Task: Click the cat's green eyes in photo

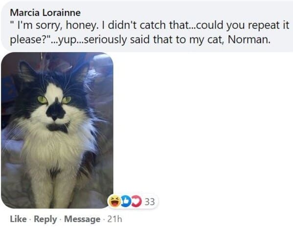Action: tap(54, 100)
